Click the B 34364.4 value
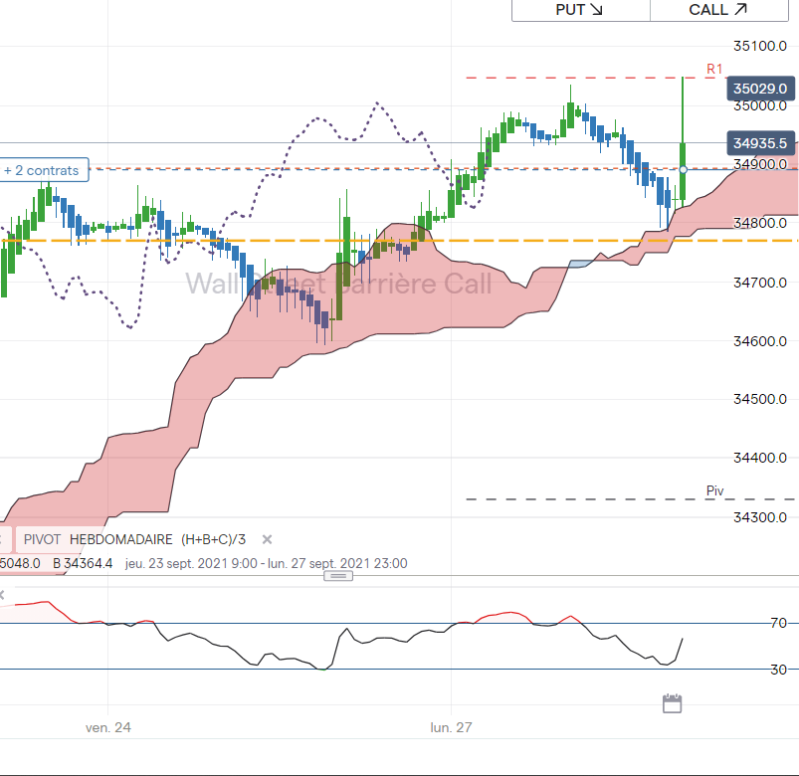 pyautogui.click(x=83, y=563)
